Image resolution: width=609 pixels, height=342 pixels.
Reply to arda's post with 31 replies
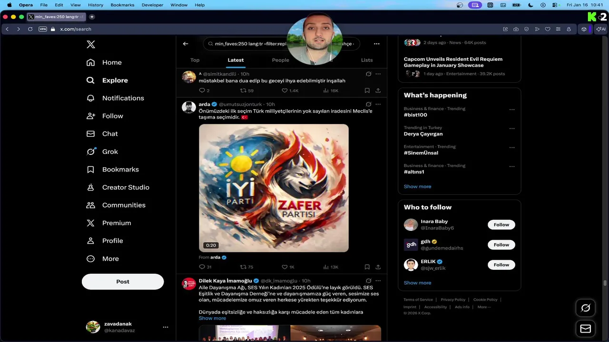tap(205, 267)
